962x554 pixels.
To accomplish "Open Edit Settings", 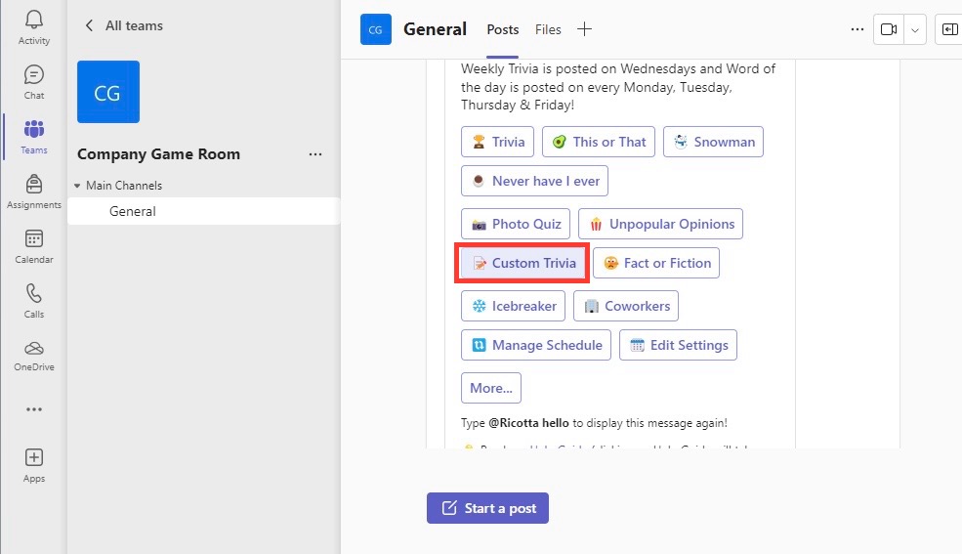I will point(678,345).
